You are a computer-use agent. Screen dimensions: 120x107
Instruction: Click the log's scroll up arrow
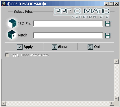pos(117,62)
